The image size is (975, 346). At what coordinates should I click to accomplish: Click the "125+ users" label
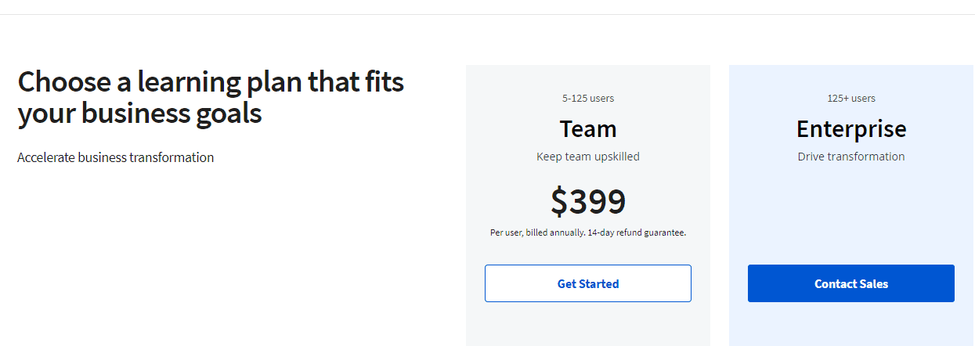pos(851,99)
